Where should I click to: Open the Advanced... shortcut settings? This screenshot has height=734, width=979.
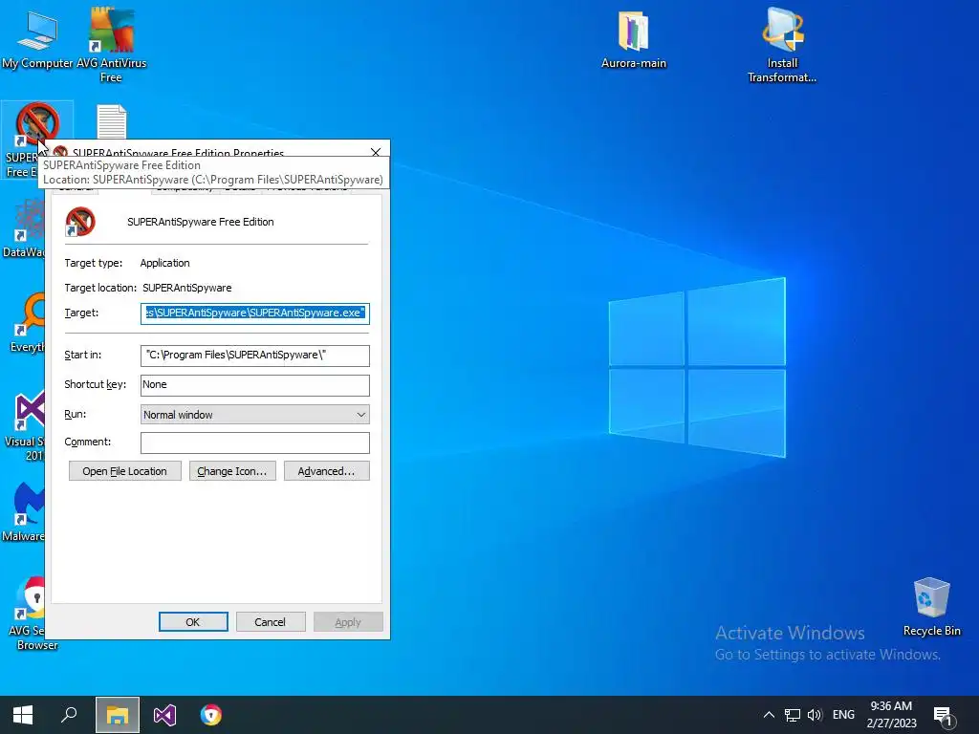click(x=327, y=471)
